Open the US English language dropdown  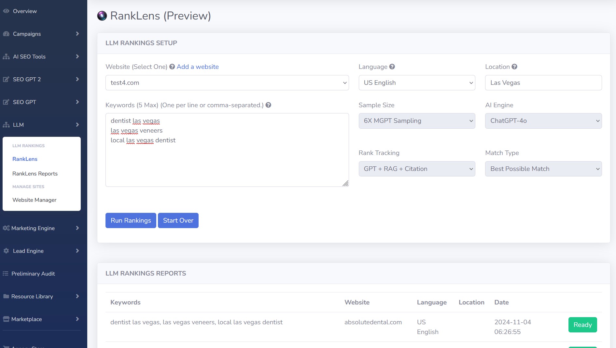point(417,83)
